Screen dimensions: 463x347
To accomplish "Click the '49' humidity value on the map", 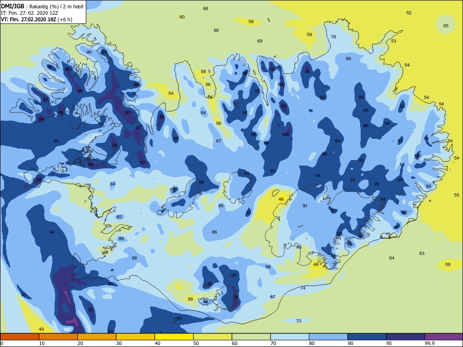I will pyautogui.click(x=41, y=329).
